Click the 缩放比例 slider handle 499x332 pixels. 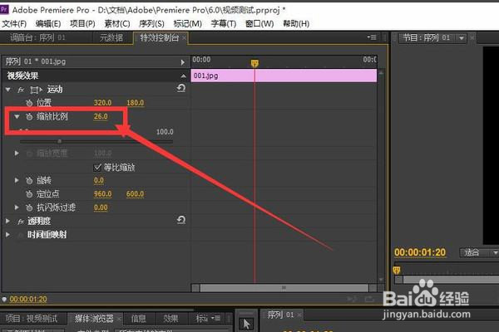[x=59, y=141]
